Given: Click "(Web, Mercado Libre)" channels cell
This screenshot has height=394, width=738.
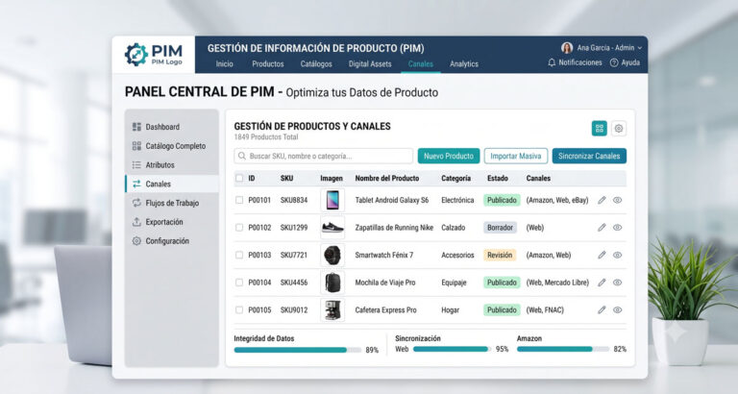Looking at the screenshot, I should click(557, 283).
